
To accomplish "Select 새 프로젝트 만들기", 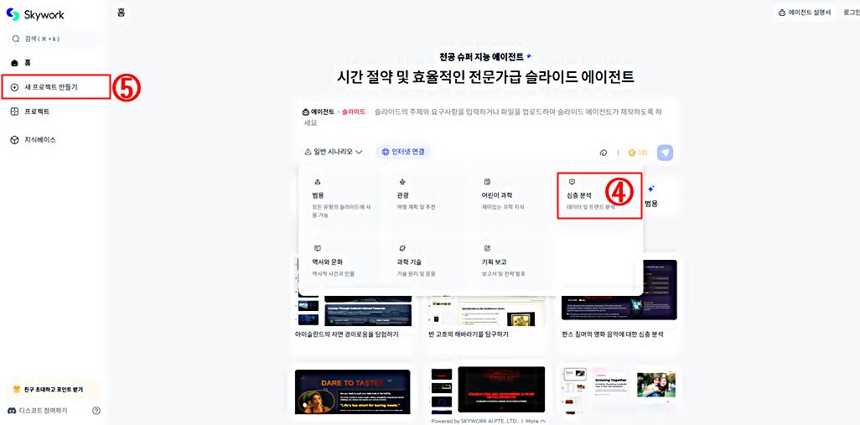I will click(x=55, y=87).
